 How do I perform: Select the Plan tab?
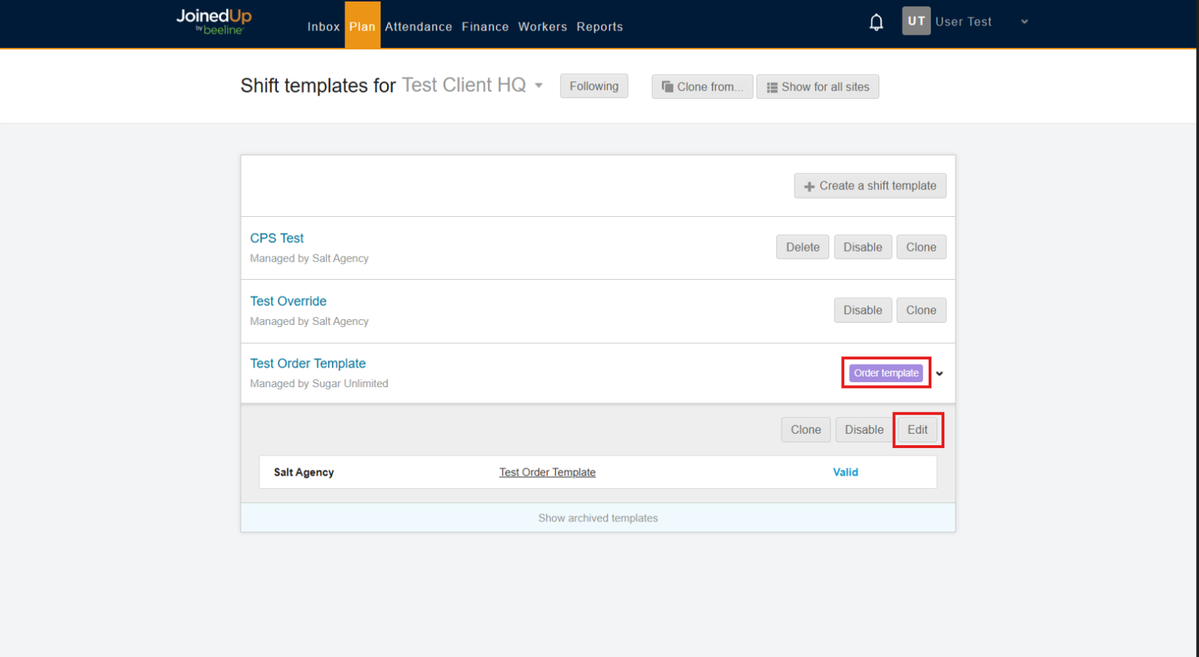[362, 26]
